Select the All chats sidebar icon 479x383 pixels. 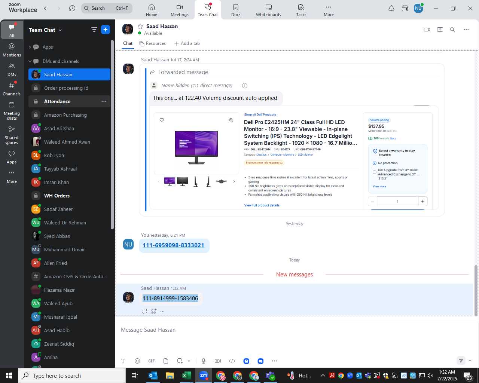[12, 30]
